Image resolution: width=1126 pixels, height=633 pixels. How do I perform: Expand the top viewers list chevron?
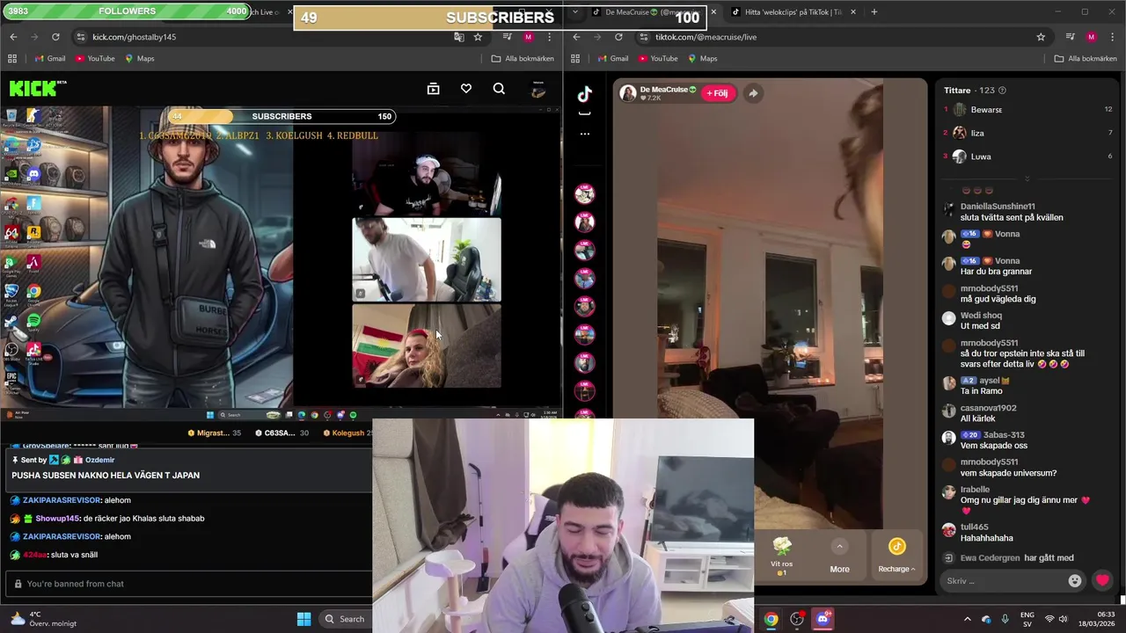[x=1027, y=178]
